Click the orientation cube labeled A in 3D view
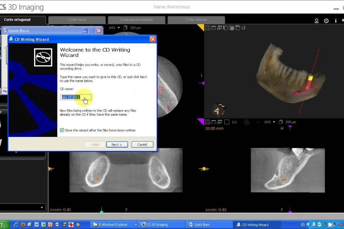Screen dimensions: 344x229 [x=218, y=110]
